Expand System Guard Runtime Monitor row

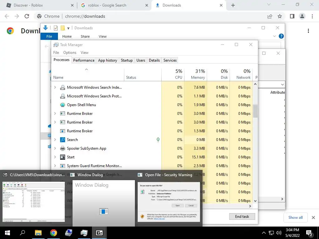(x=55, y=166)
